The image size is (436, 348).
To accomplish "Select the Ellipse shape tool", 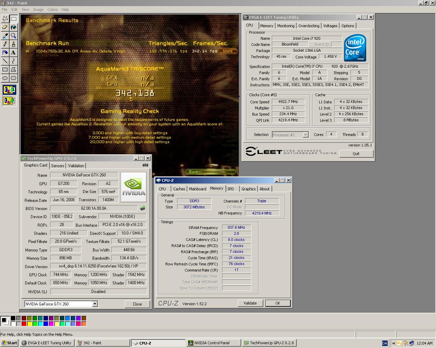I will pos(5,78).
